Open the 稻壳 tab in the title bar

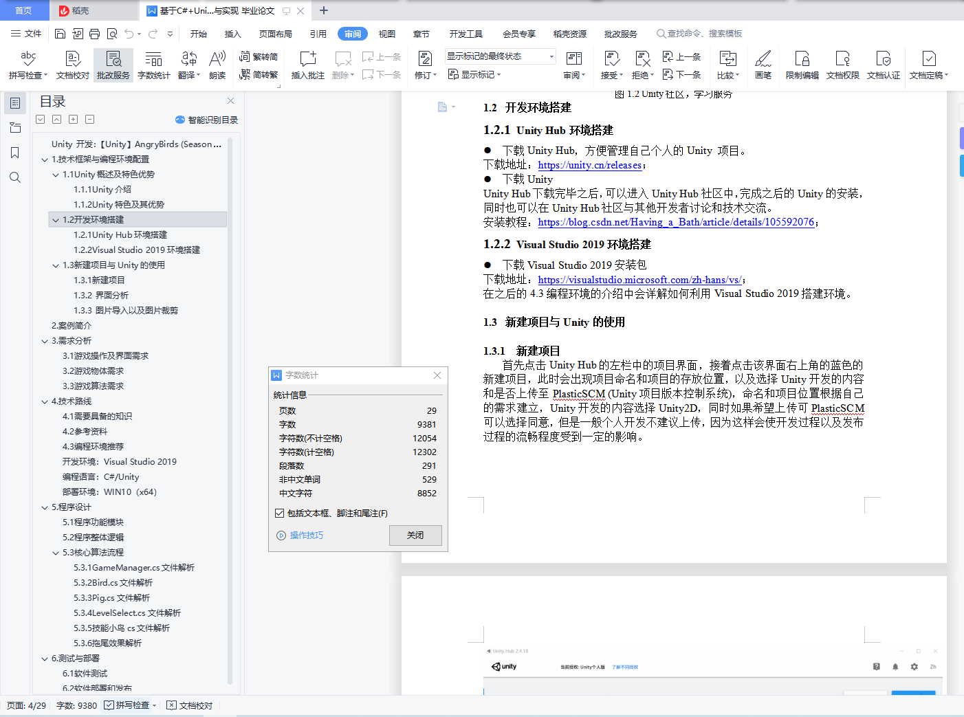tap(94, 10)
